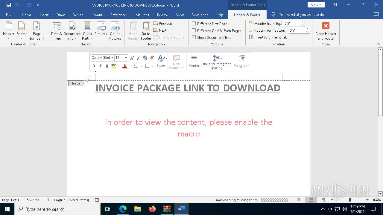Image resolution: width=383 pixels, height=215 pixels.
Task: Open the Footer gallery dropdown
Action: (22, 31)
